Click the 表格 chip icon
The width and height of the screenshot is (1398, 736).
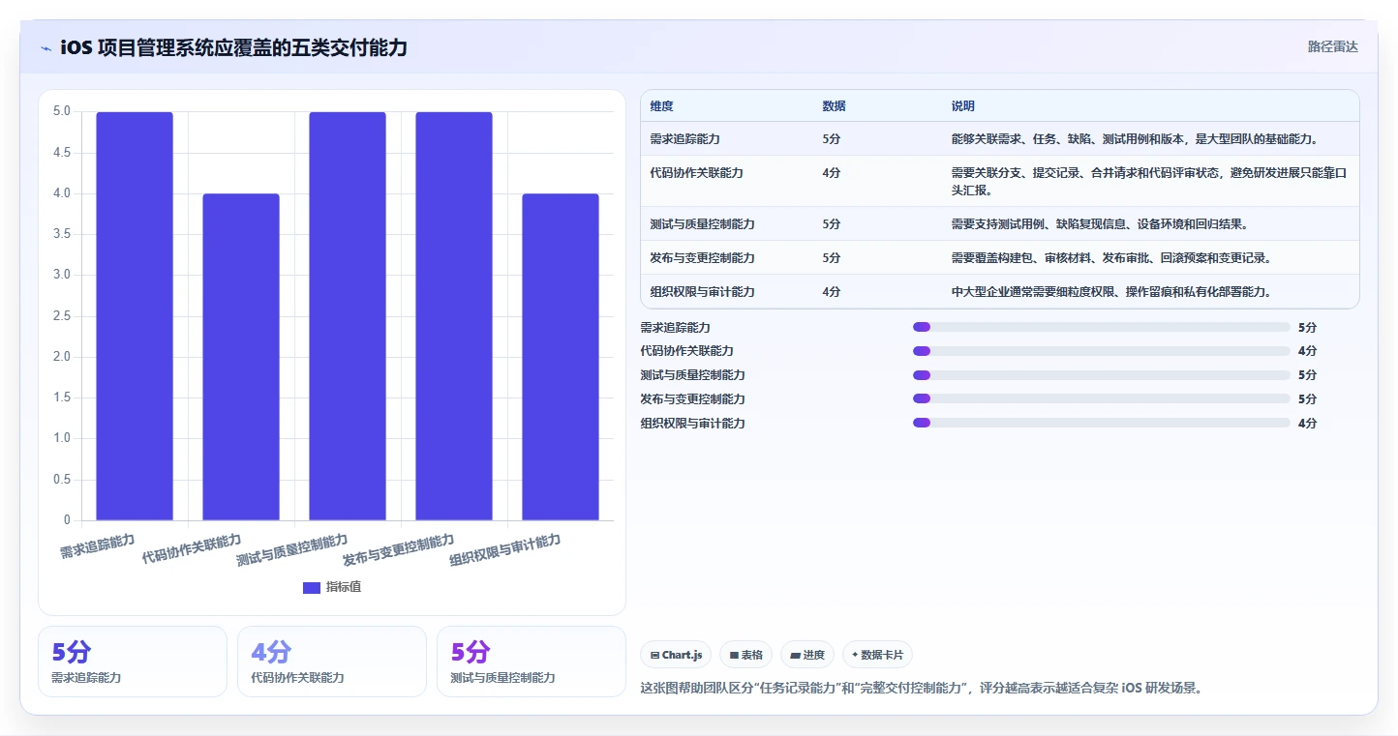[x=735, y=655]
